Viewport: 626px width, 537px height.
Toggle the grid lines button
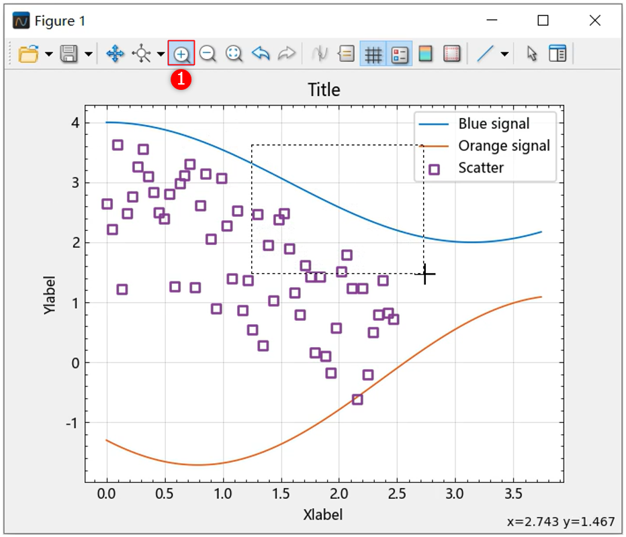[x=373, y=54]
